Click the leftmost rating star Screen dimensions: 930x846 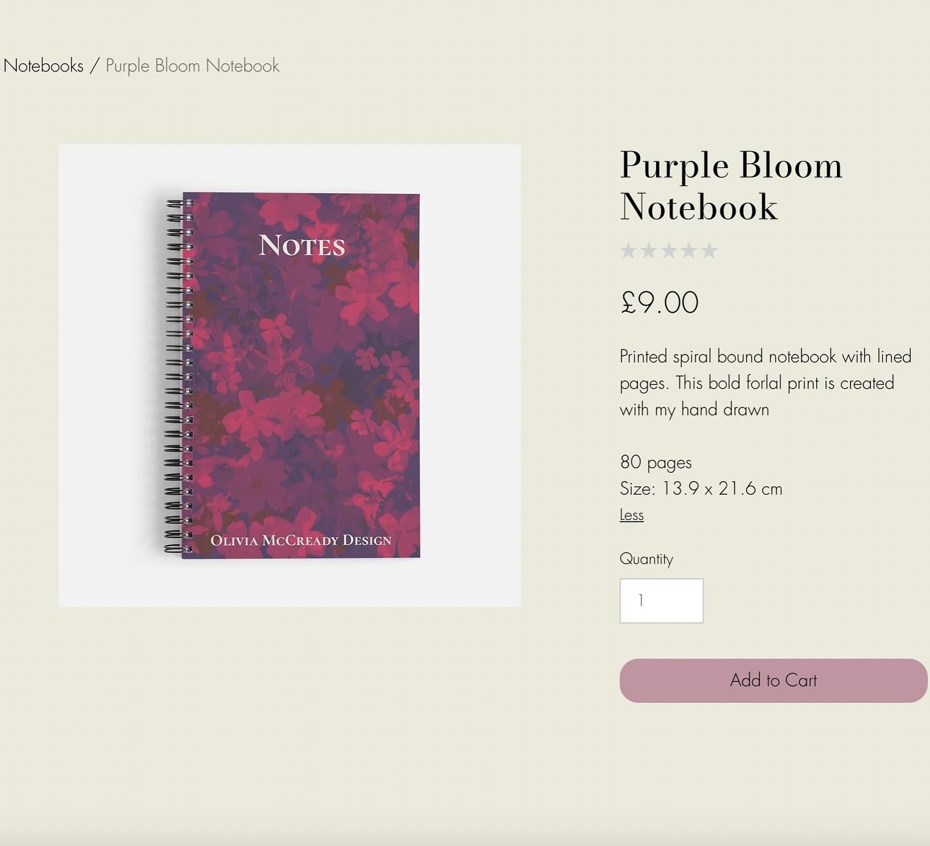coord(630,251)
